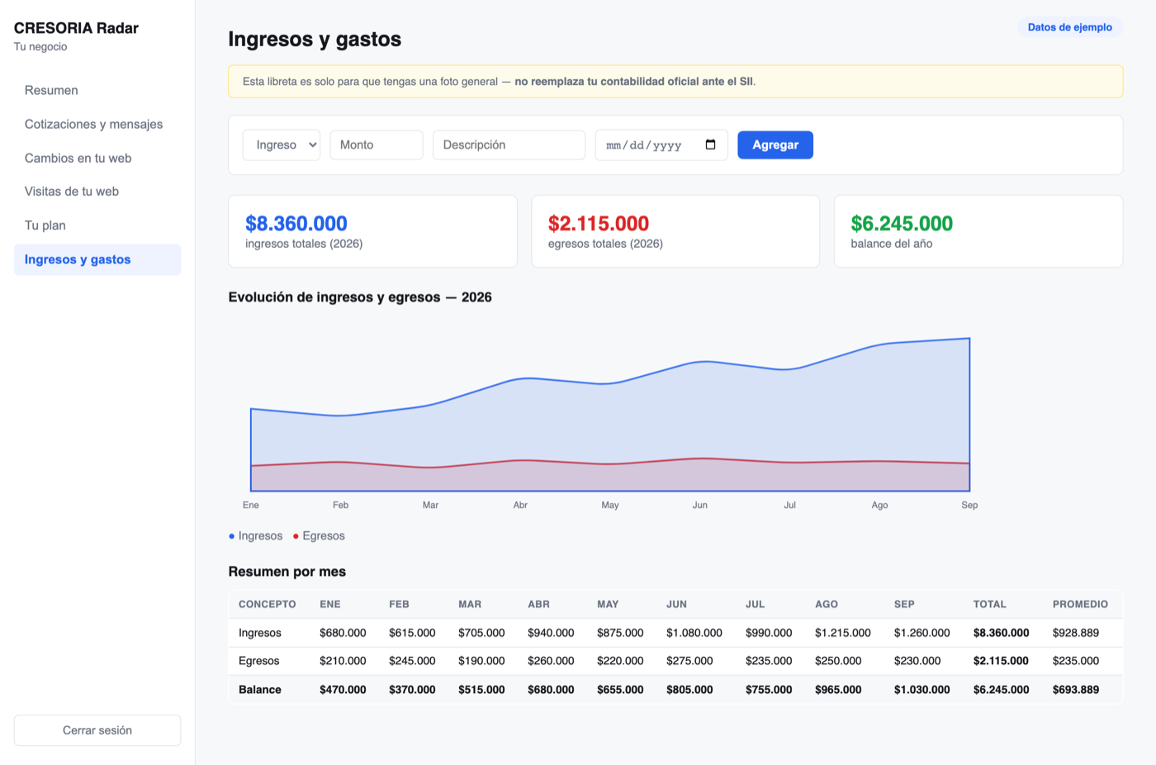Click the Ene label on chart axis
1156x765 pixels.
tap(251, 505)
